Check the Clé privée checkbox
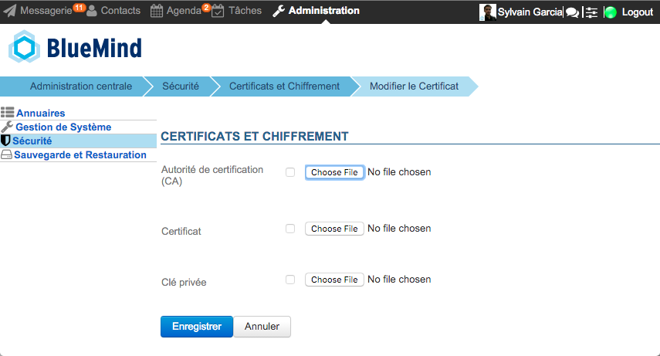 pos(290,280)
